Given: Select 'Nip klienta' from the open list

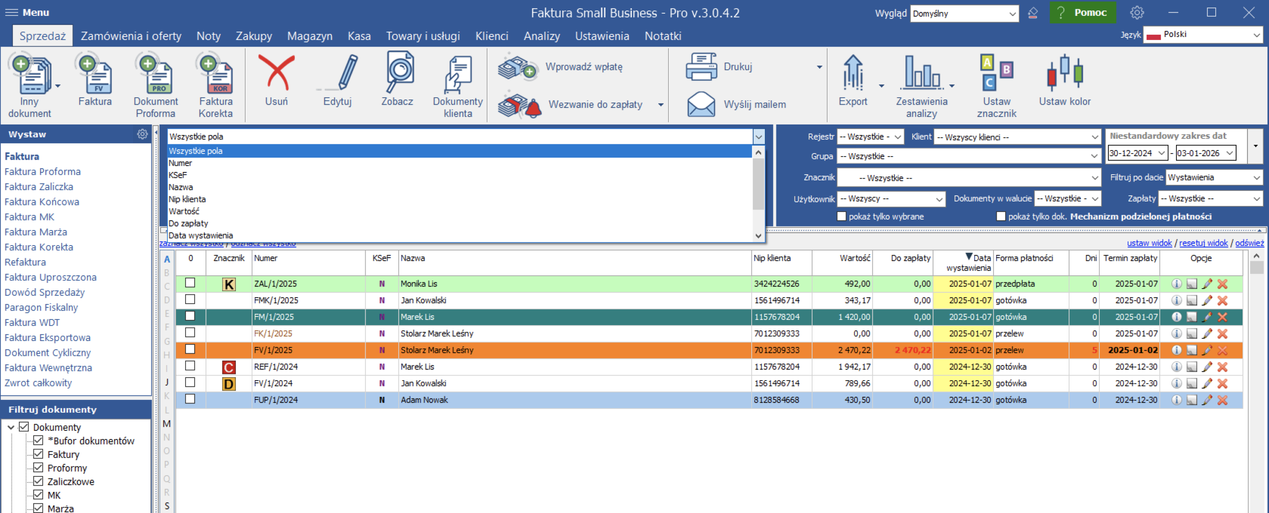Looking at the screenshot, I should coord(187,199).
